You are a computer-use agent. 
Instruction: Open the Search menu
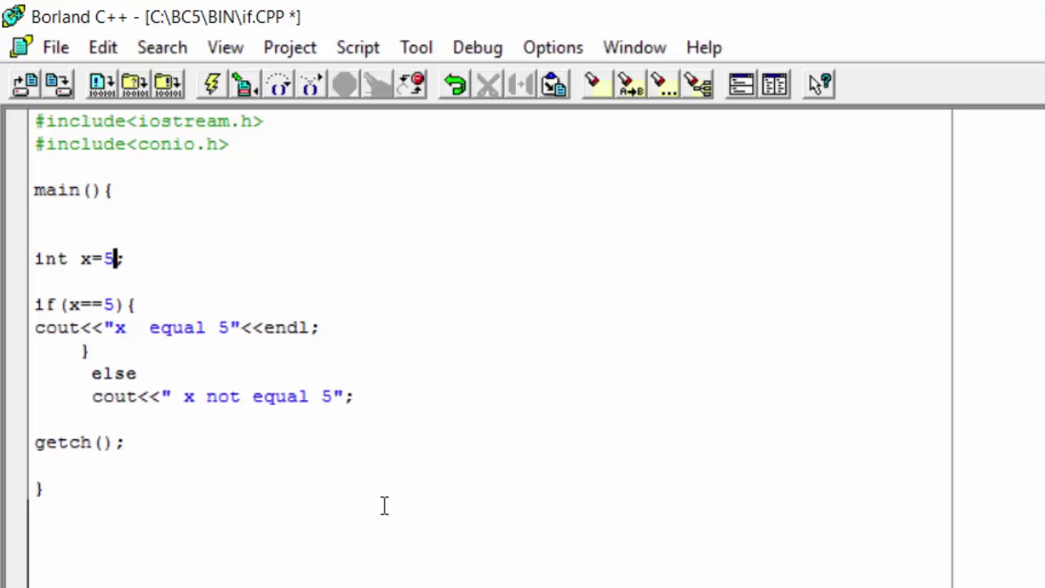point(162,47)
